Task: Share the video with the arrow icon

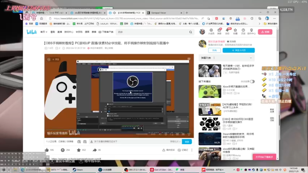Action: 95,150
